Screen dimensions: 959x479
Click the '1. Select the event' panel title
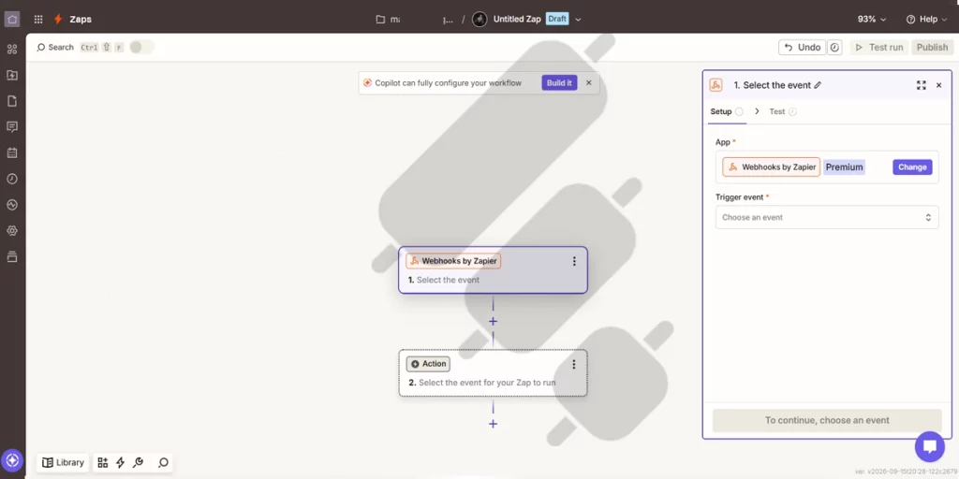[773, 85]
